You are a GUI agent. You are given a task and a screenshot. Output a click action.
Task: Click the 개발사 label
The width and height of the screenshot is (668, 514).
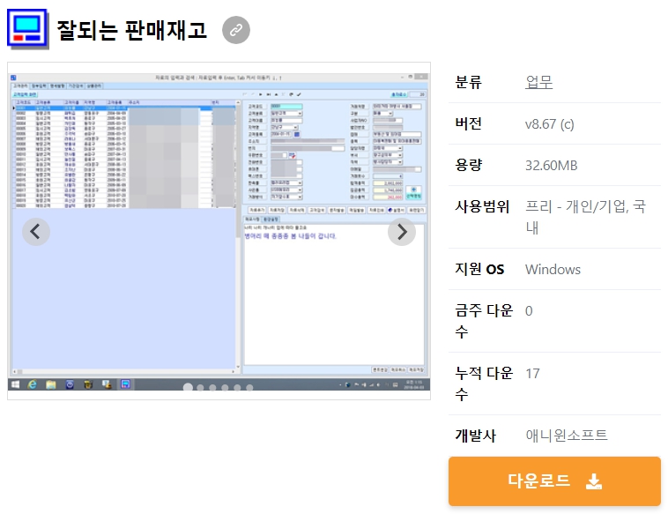[475, 436]
